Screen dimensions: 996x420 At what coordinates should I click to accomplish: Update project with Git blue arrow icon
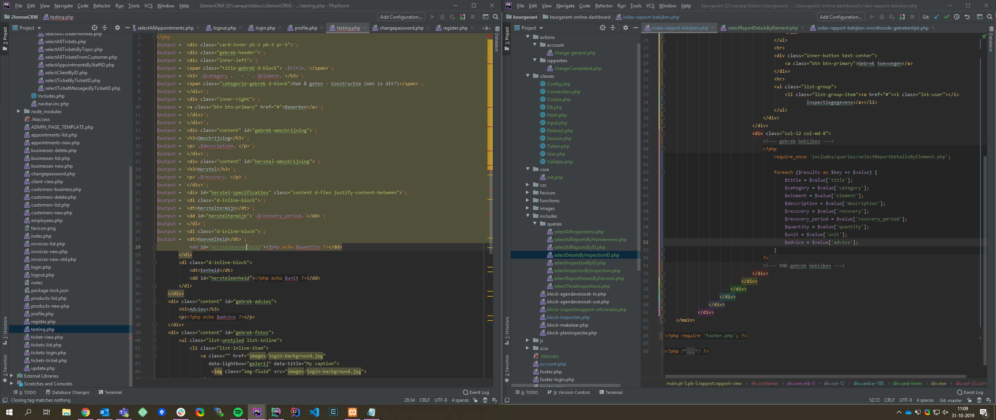coord(936,17)
